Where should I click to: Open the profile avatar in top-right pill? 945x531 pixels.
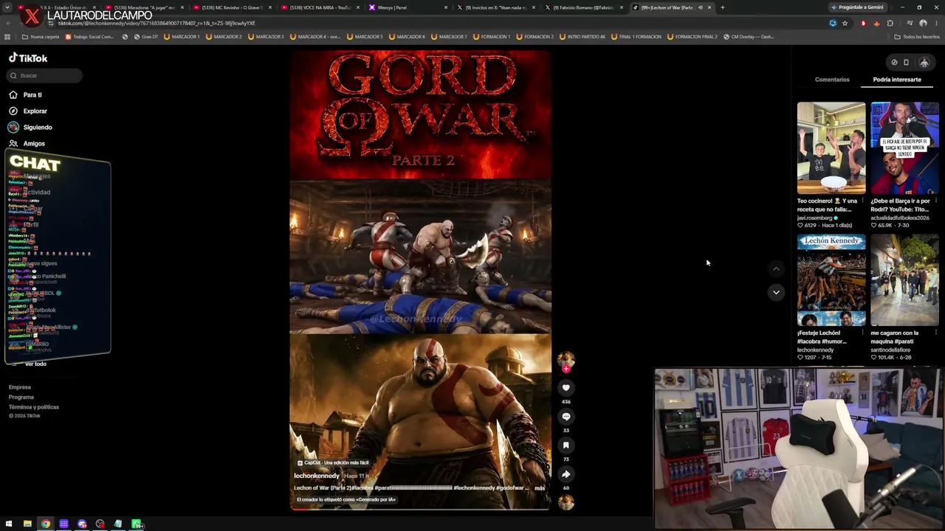924,63
